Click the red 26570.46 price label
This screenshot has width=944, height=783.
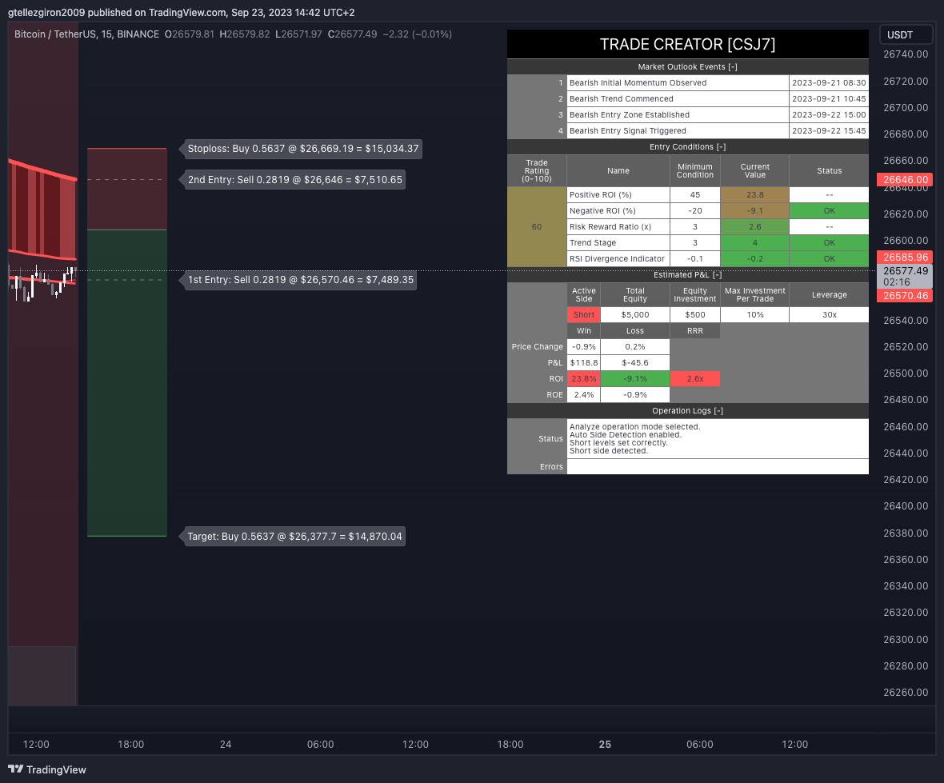pos(905,295)
